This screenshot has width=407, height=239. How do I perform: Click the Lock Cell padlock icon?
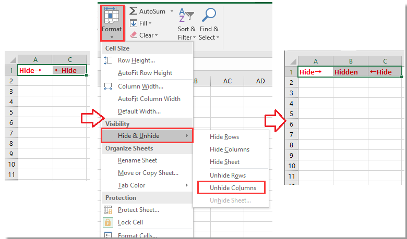tap(107, 222)
